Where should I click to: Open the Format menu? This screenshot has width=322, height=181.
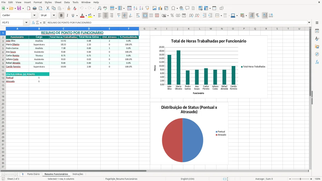[38, 2]
